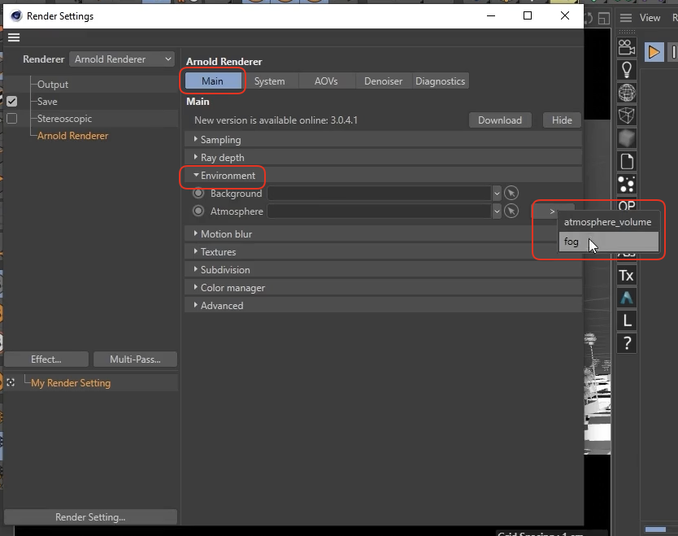Switch to the Diagnostics tab
This screenshot has height=536, width=678.
tap(440, 81)
